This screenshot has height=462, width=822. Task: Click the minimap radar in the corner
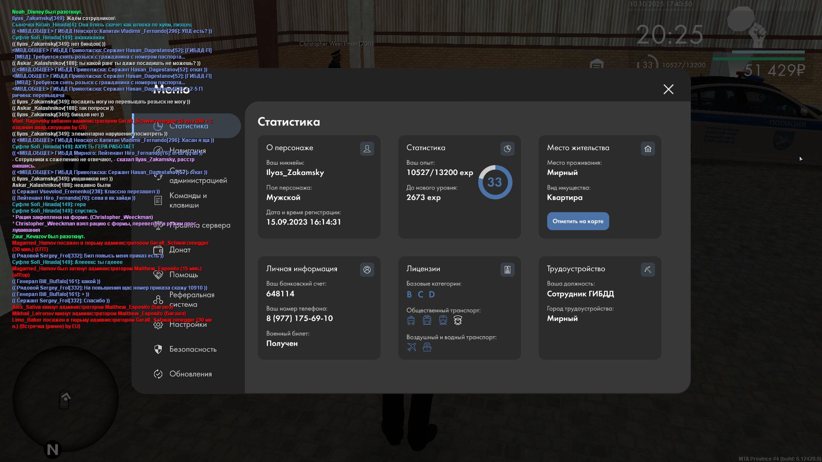[x=65, y=399]
